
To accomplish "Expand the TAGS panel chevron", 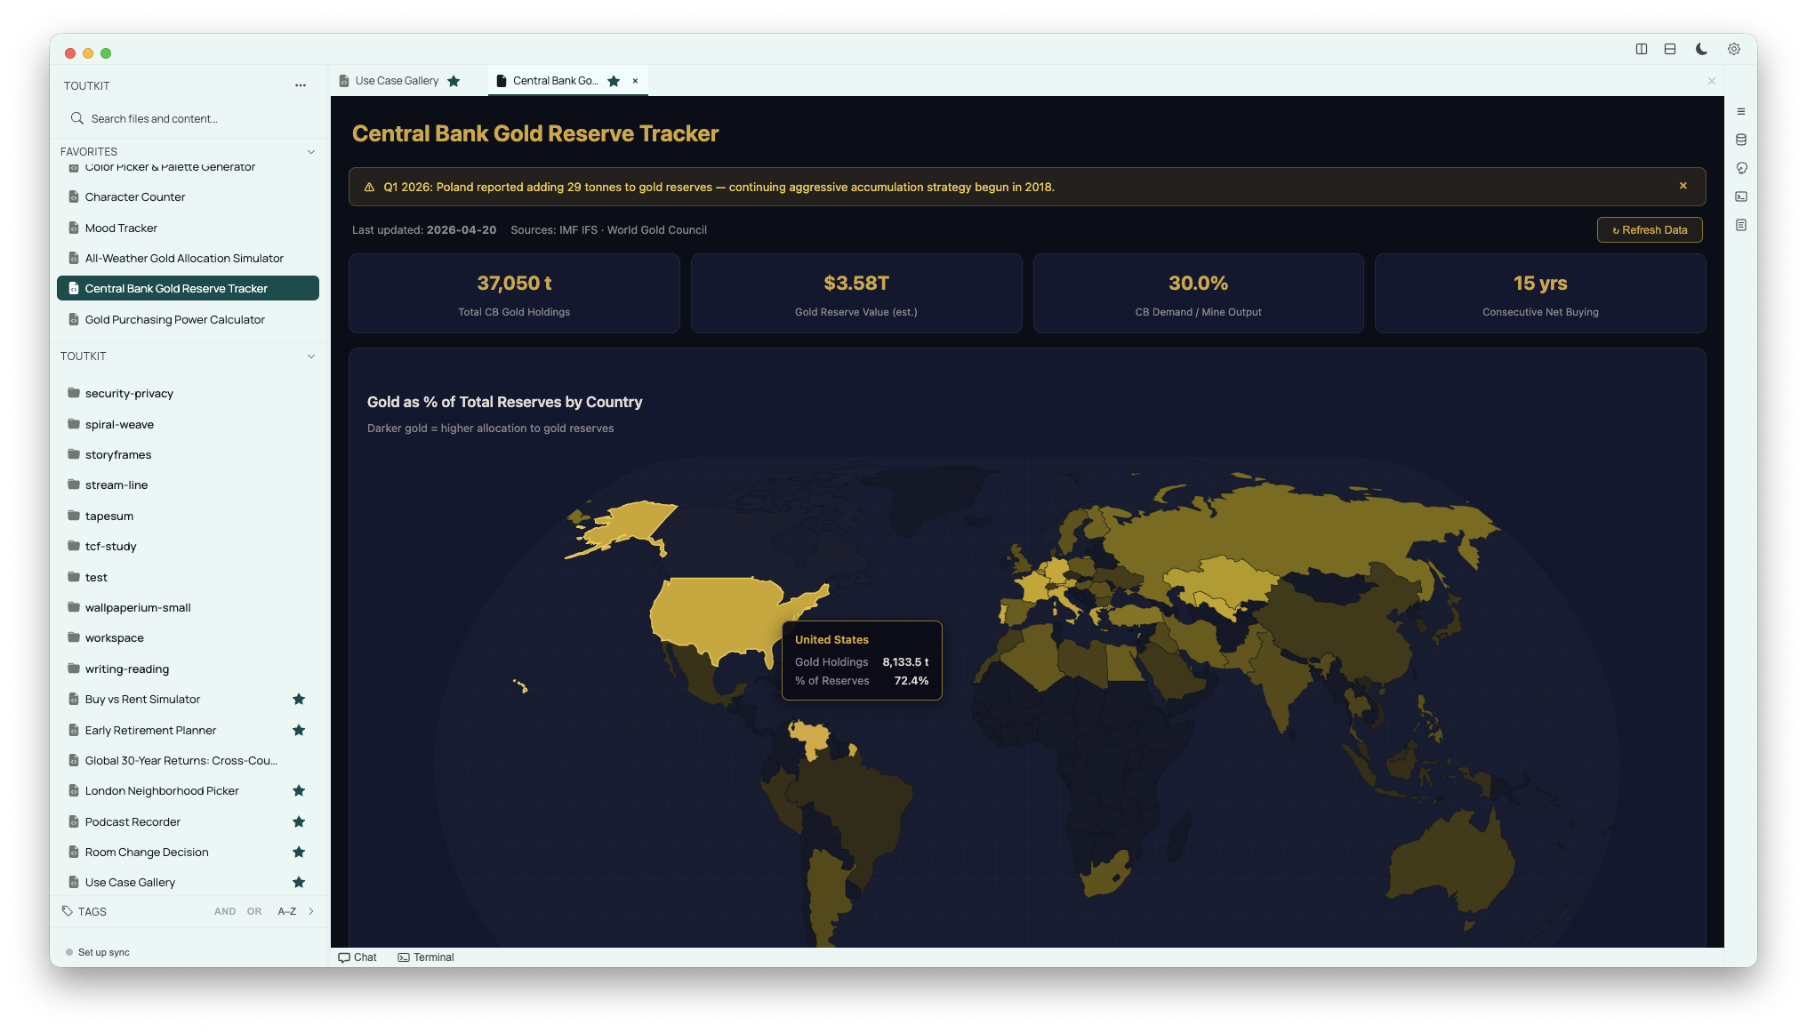I will (311, 911).
